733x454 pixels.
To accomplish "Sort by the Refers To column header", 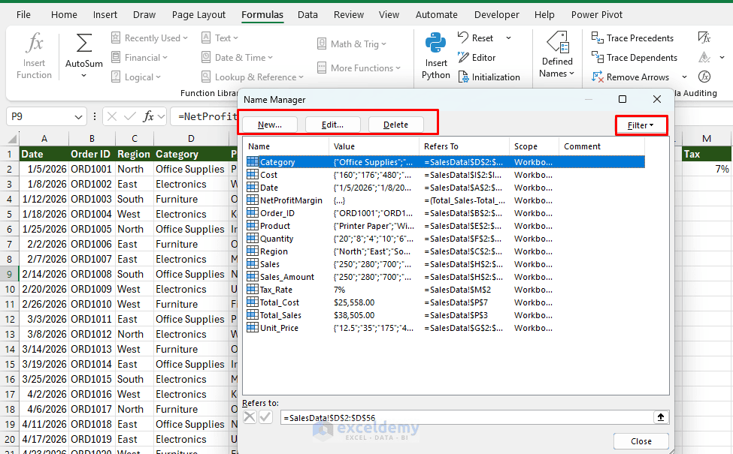I will click(x=464, y=146).
